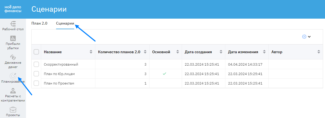Click the Моё дело Финансы logo
Image resolution: width=325 pixels, height=118 pixels.
point(13,9)
